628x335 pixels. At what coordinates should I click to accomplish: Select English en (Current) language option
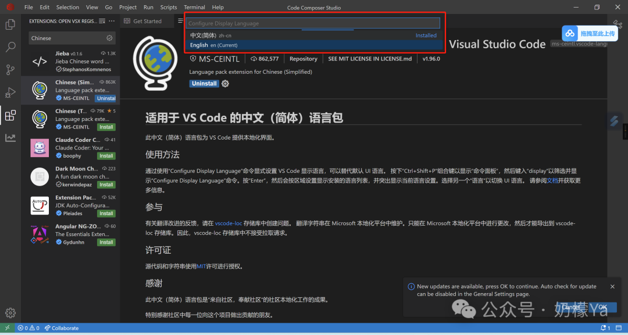point(314,45)
